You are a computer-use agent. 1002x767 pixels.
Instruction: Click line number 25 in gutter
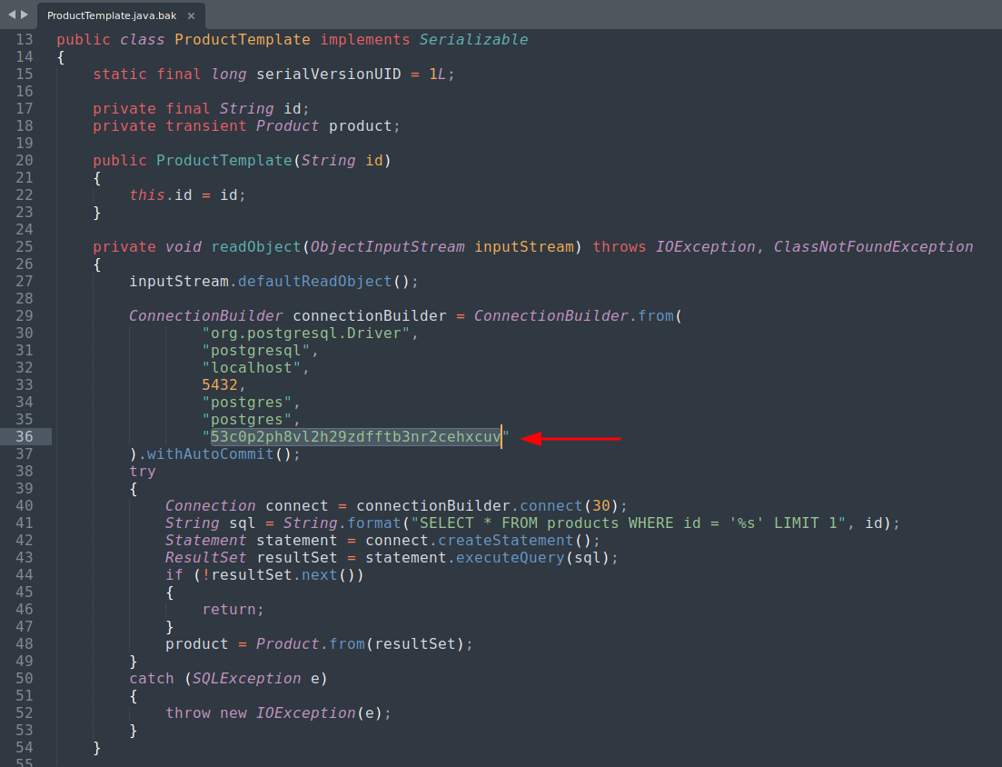click(25, 246)
